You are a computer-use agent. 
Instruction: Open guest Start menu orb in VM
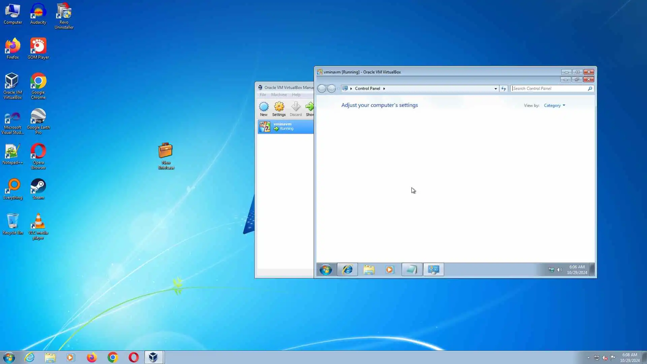pos(326,270)
